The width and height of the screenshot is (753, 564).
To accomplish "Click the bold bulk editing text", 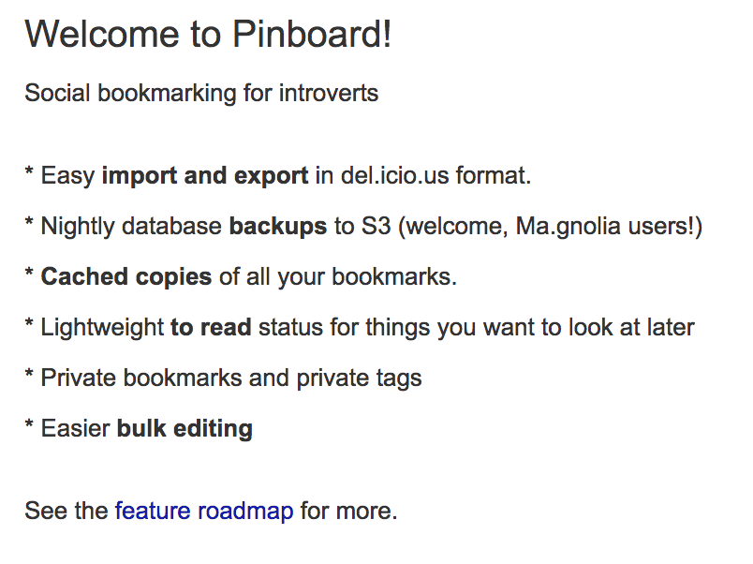I will [185, 428].
